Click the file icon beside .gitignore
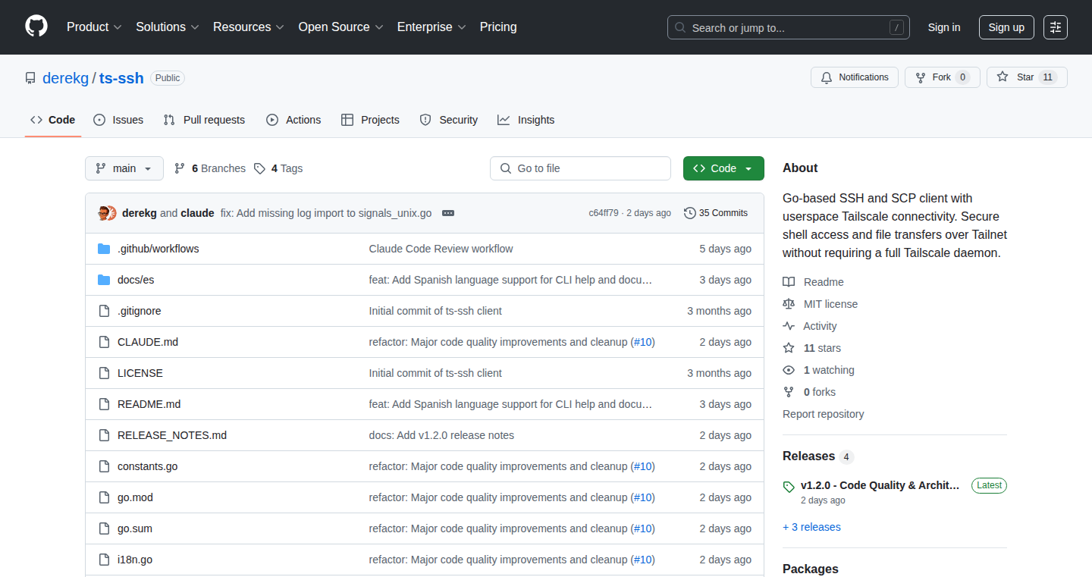This screenshot has width=1092, height=577. [x=104, y=311]
